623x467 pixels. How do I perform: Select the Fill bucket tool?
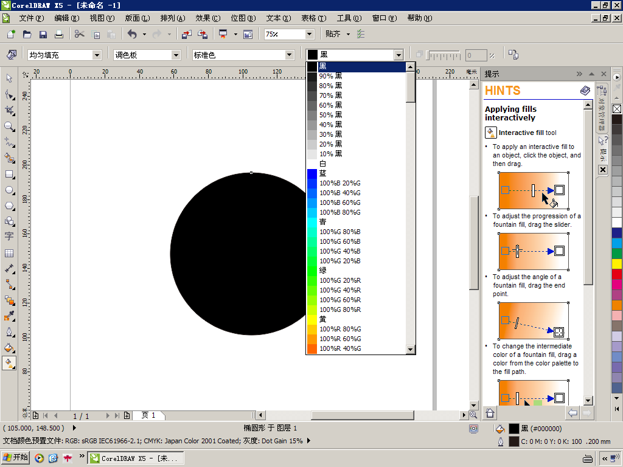9,348
